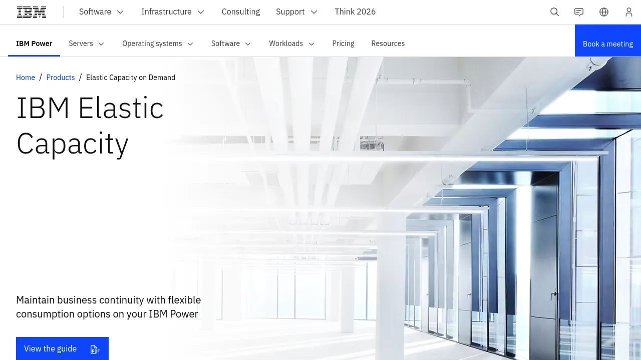
Task: Click the View the guide button
Action: [x=62, y=348]
